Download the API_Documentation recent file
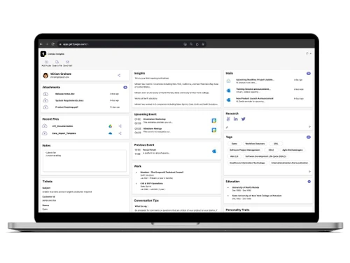 pos(45,126)
